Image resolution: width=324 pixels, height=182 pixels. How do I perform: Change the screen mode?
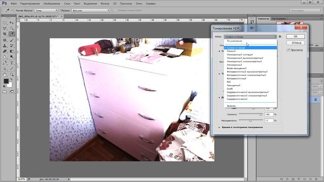12,92
